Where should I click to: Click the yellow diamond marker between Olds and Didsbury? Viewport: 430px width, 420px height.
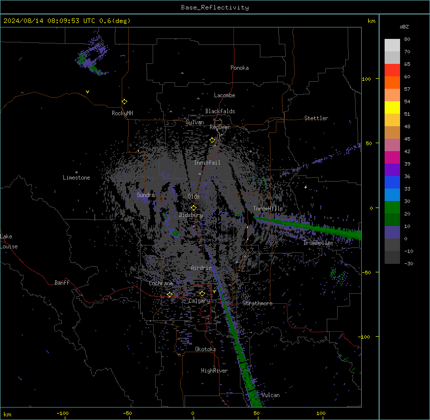pos(194,208)
